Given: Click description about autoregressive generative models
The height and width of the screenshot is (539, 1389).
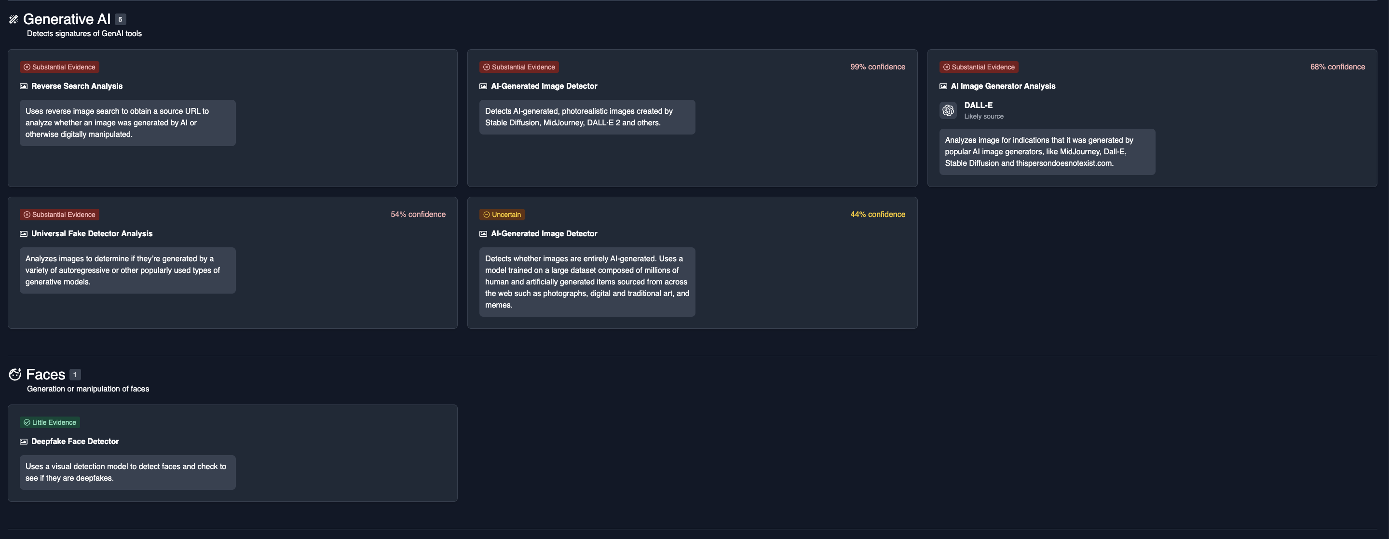Looking at the screenshot, I should [128, 270].
